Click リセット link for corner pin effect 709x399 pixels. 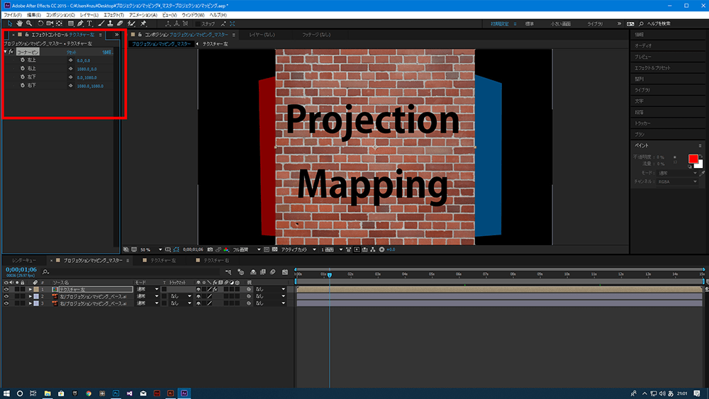[x=72, y=52]
